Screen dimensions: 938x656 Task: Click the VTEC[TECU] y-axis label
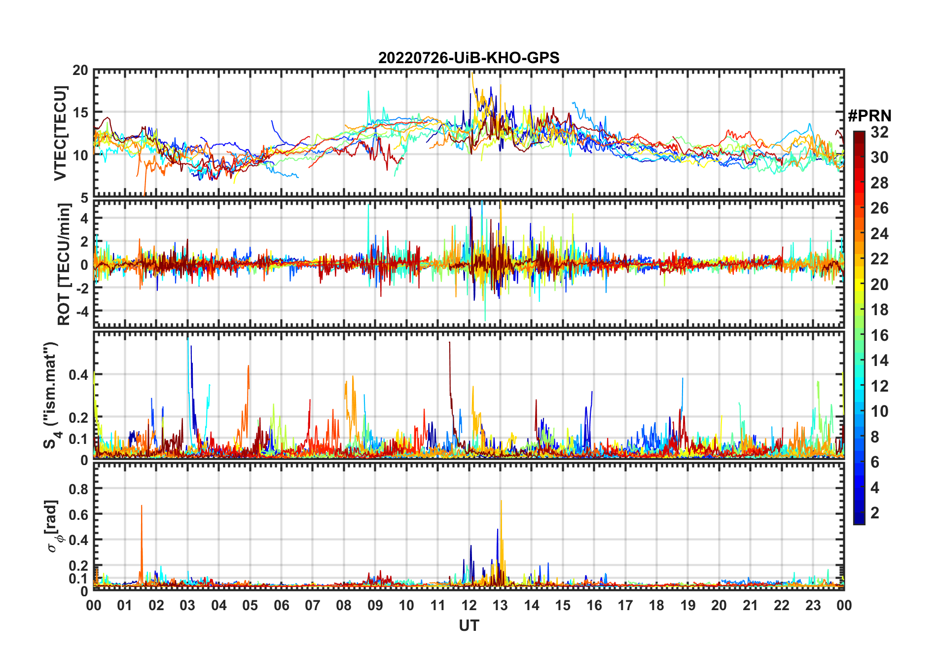click(x=60, y=133)
